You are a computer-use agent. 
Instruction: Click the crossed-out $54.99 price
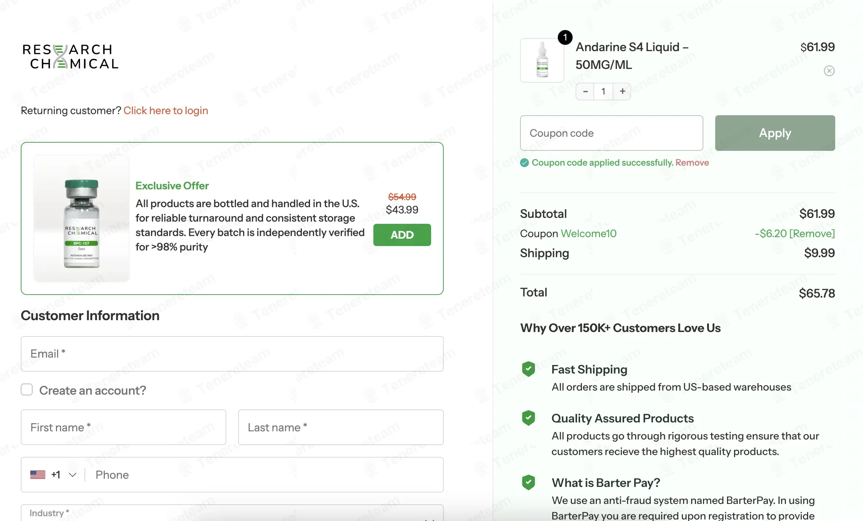402,197
